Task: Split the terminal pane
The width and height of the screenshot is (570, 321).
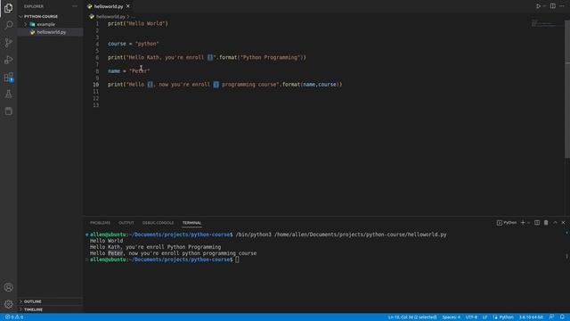Action: pyautogui.click(x=537, y=223)
